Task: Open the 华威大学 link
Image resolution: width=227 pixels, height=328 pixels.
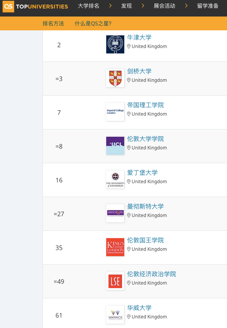Action: click(139, 308)
